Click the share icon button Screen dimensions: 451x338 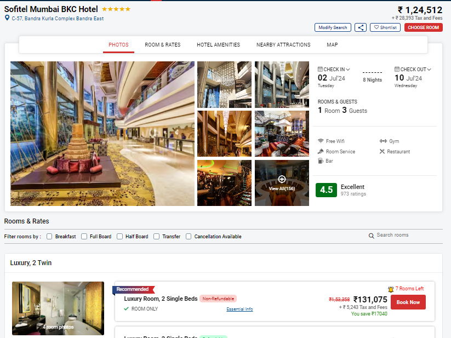361,27
